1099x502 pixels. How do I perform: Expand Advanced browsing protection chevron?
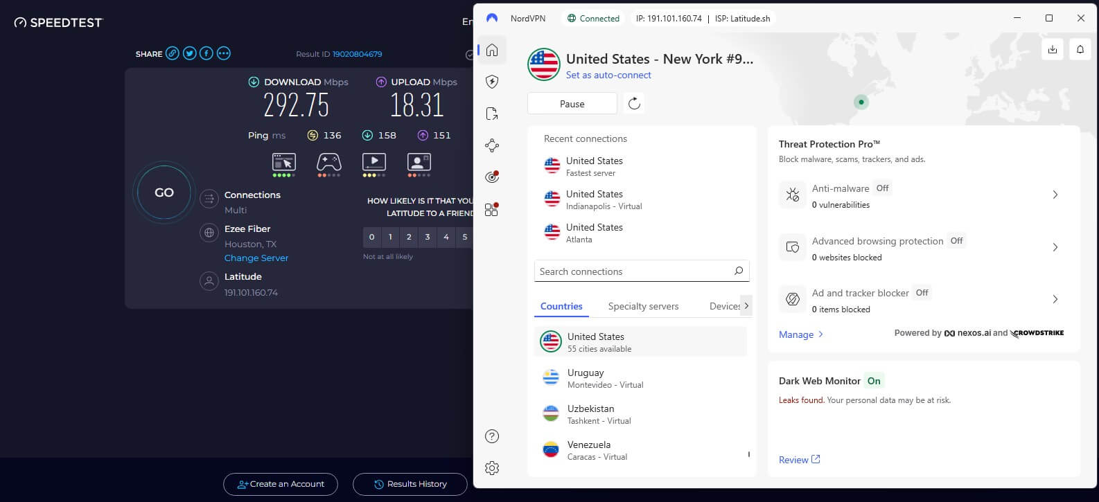pyautogui.click(x=1055, y=247)
